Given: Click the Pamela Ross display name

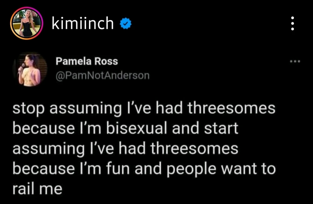Looking at the screenshot, I should pyautogui.click(x=87, y=61).
